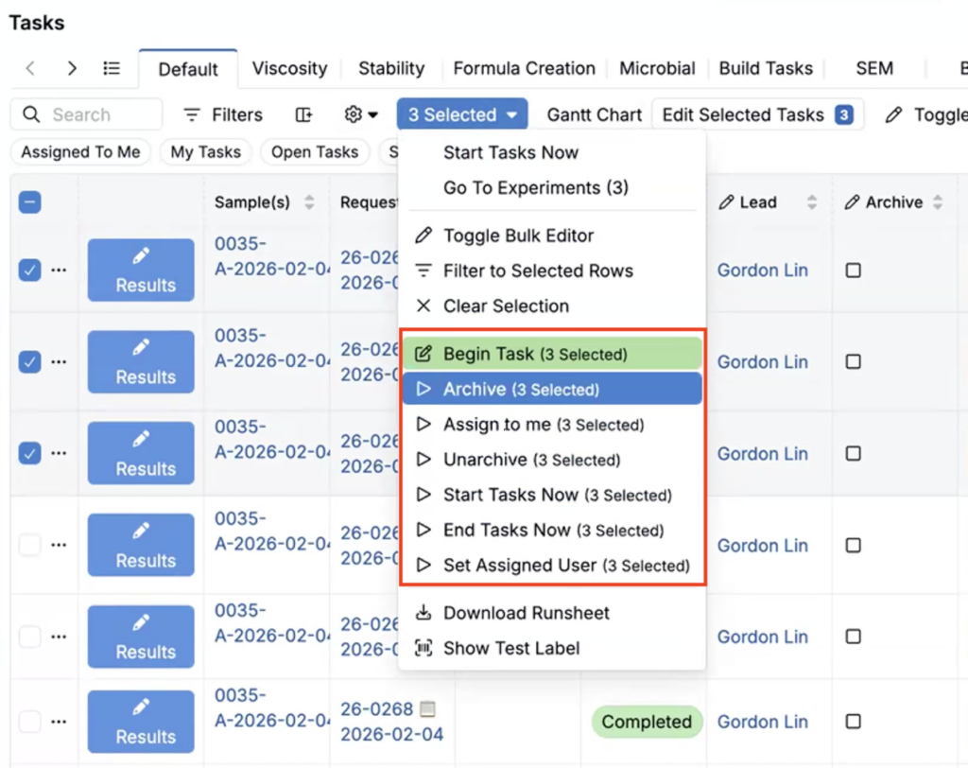Click the right arrow tab navigation icon
Image resolution: width=968 pixels, height=768 pixels.
click(x=72, y=68)
